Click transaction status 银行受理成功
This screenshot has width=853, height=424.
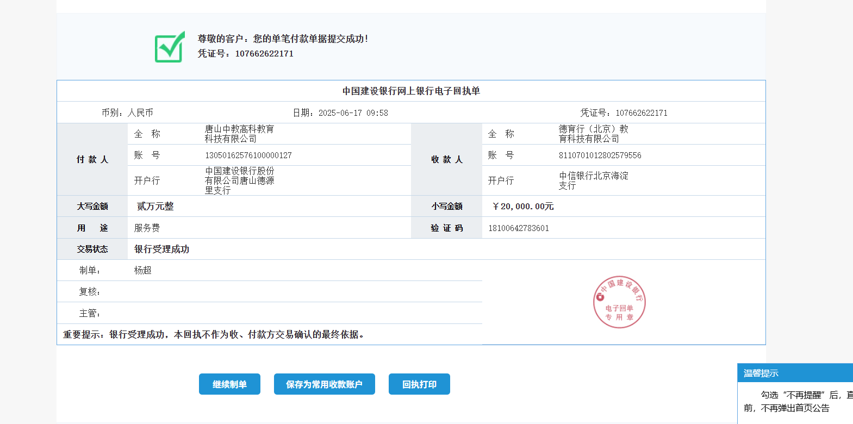(x=161, y=249)
